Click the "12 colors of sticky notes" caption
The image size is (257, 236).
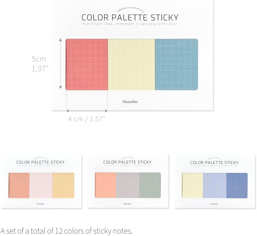(66, 231)
